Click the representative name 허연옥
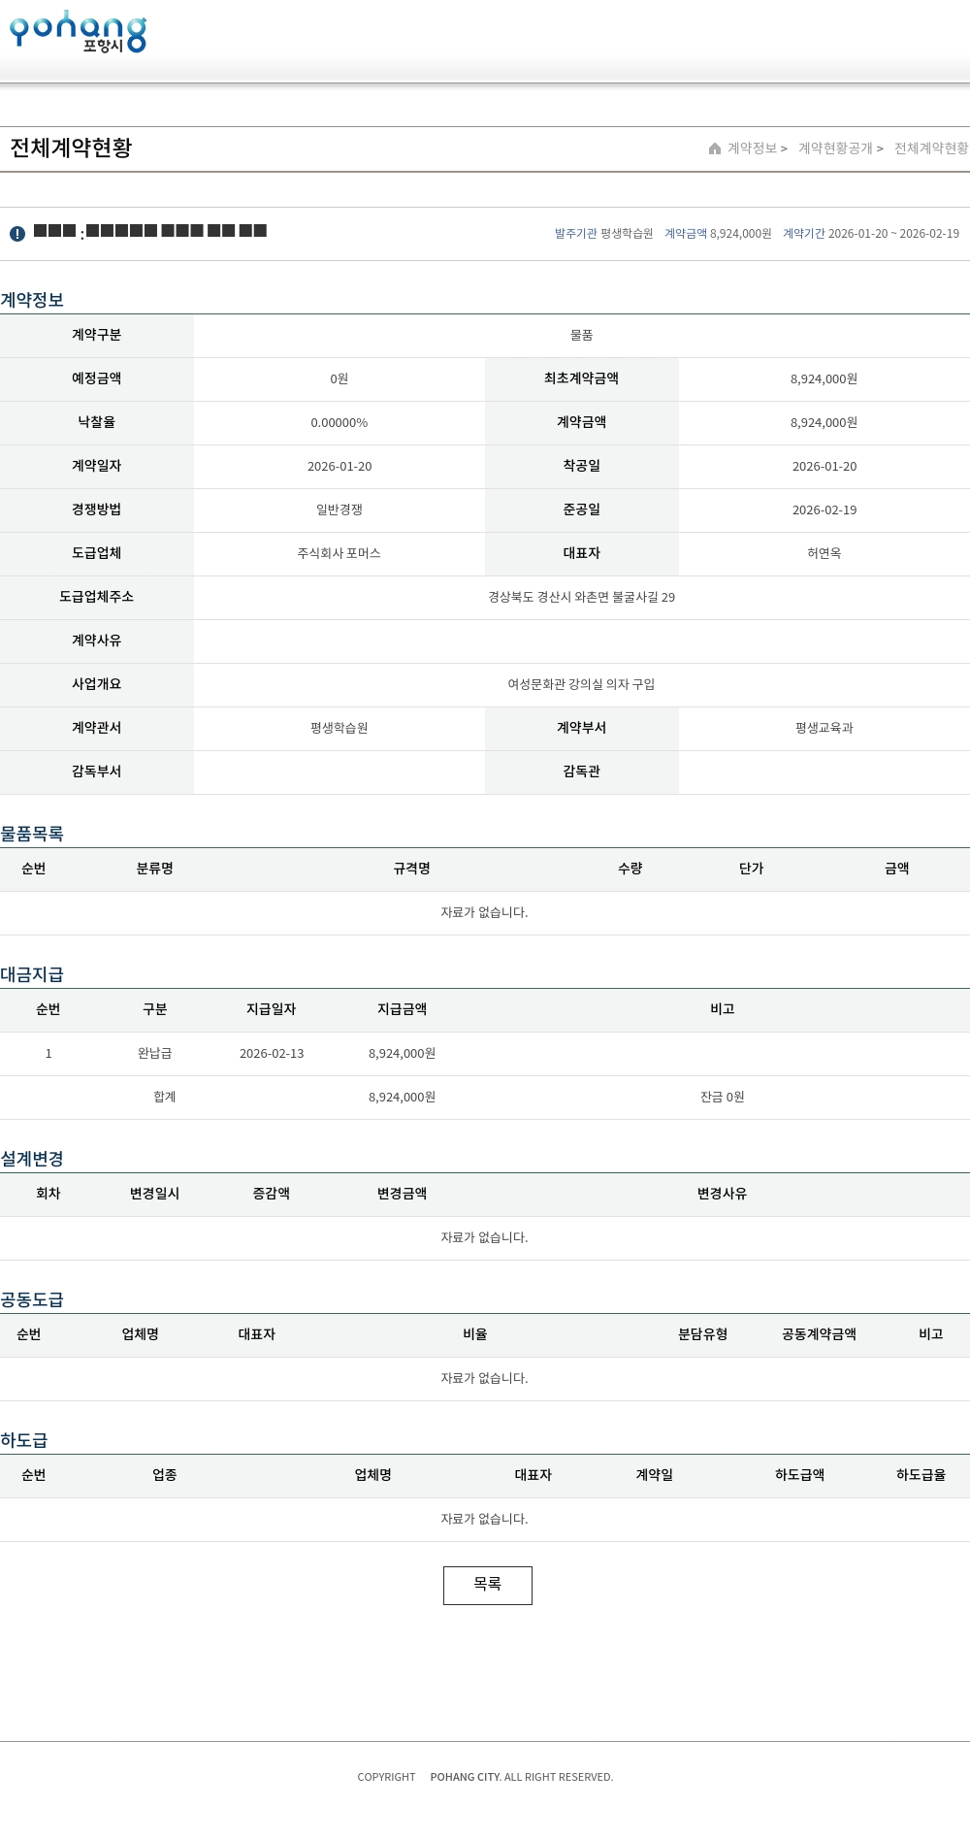This screenshot has height=1839, width=970. 824,553
